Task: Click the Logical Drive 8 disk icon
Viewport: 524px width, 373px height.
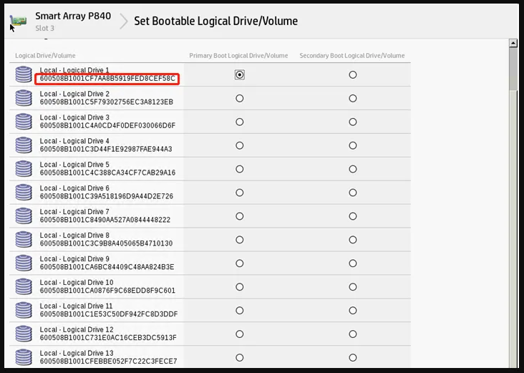Action: click(x=24, y=239)
